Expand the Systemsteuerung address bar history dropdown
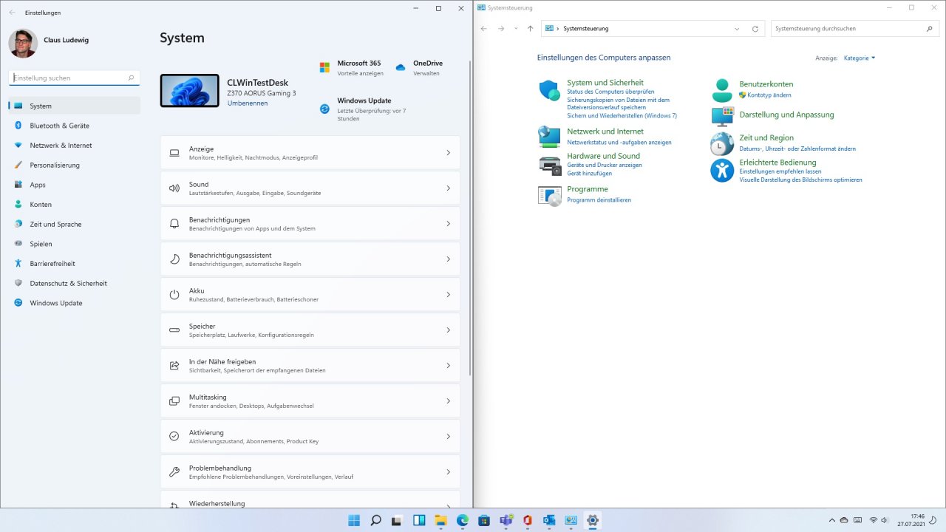Image resolution: width=946 pixels, height=532 pixels. (x=737, y=29)
